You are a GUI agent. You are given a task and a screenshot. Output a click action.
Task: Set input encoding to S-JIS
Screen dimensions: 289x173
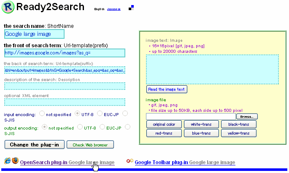pos(125,114)
